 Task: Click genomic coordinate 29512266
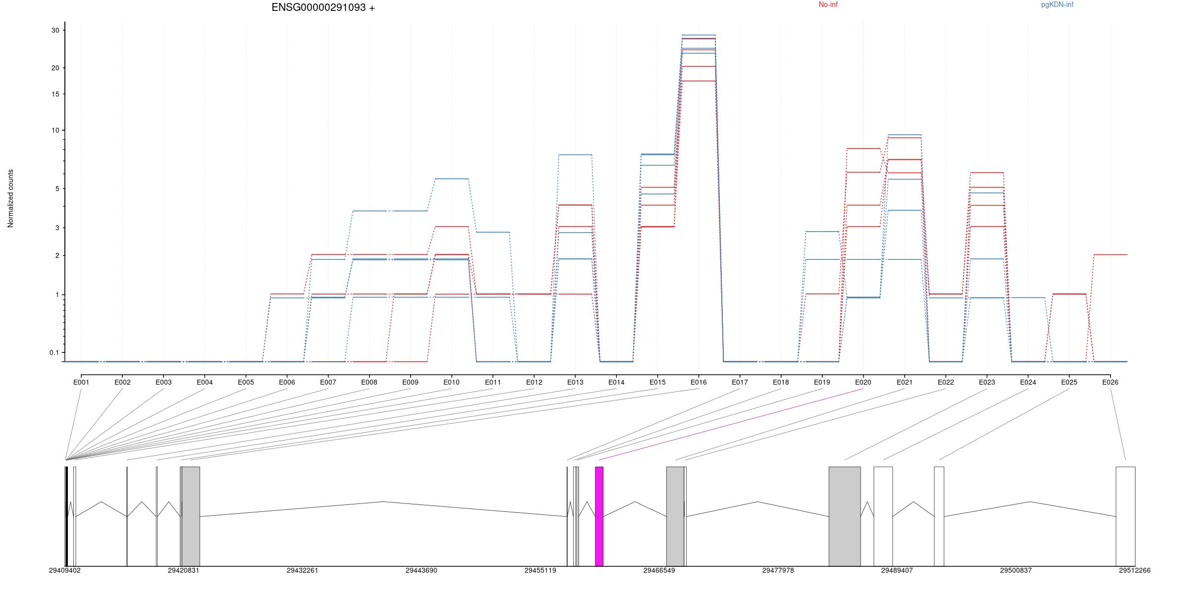1135,570
